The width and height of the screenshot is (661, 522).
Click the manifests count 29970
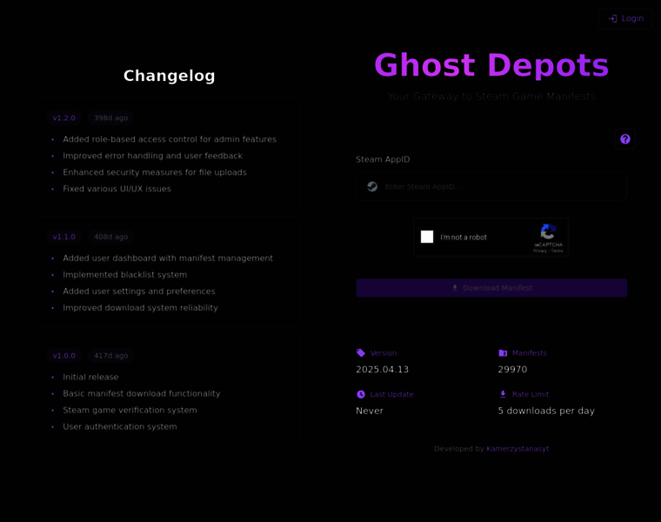[512, 370]
